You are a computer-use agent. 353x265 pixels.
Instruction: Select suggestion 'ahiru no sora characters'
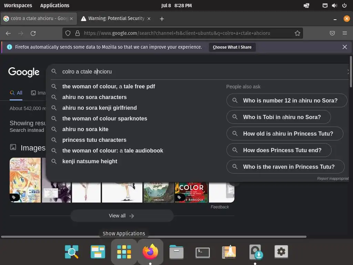coord(94,97)
